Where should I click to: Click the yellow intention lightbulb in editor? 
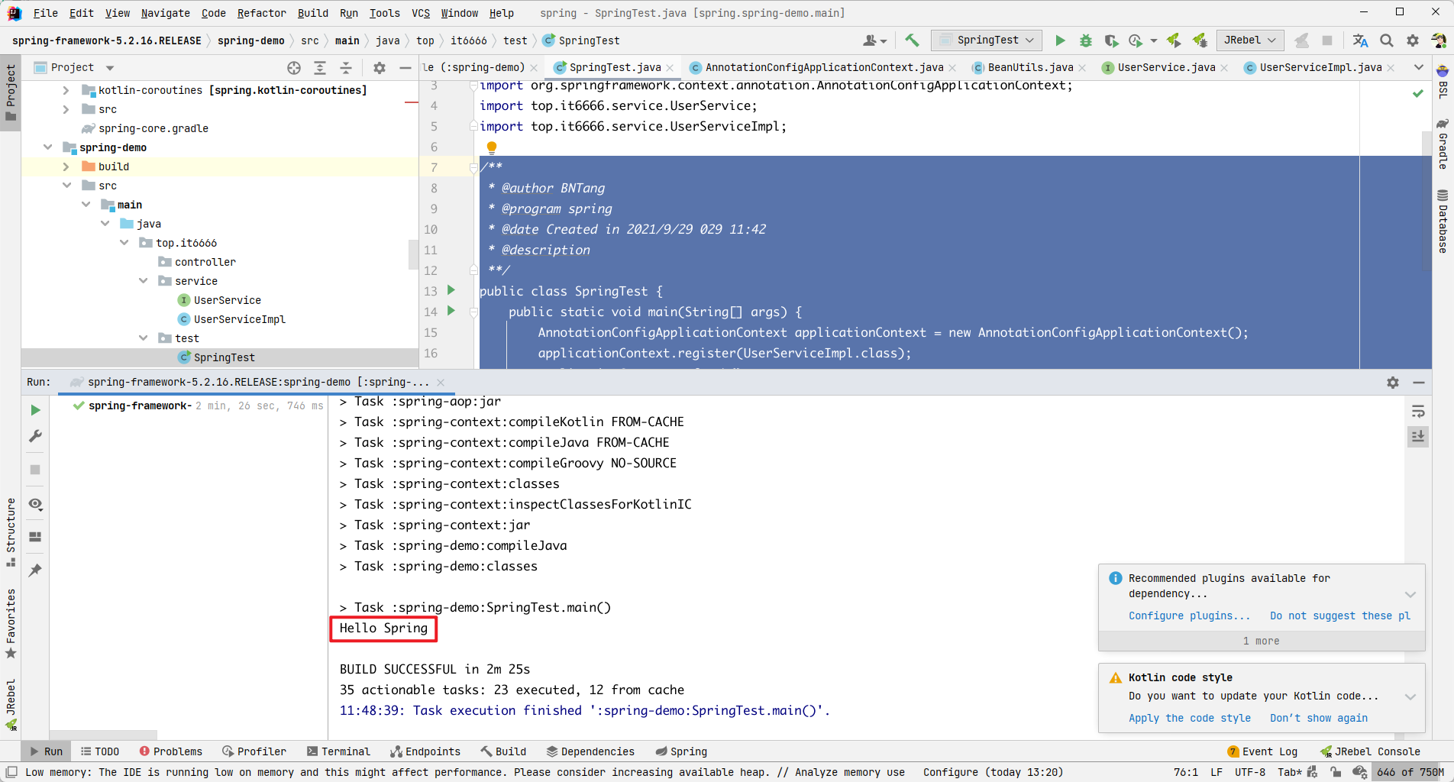coord(492,147)
